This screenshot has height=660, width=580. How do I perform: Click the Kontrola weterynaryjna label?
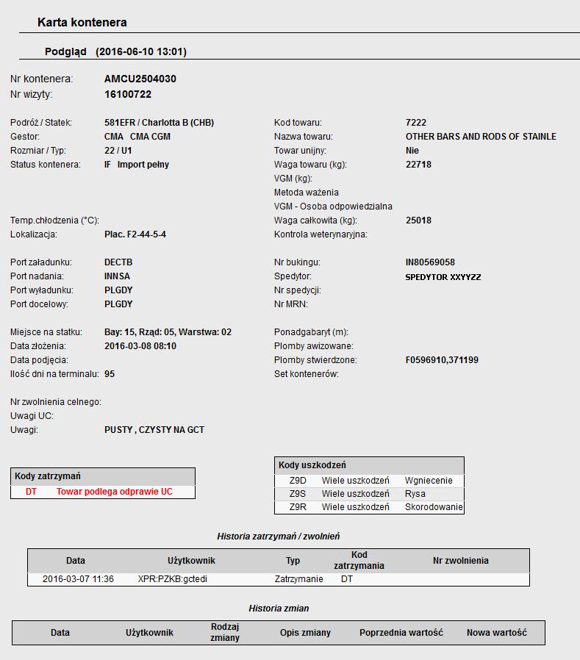click(x=321, y=234)
